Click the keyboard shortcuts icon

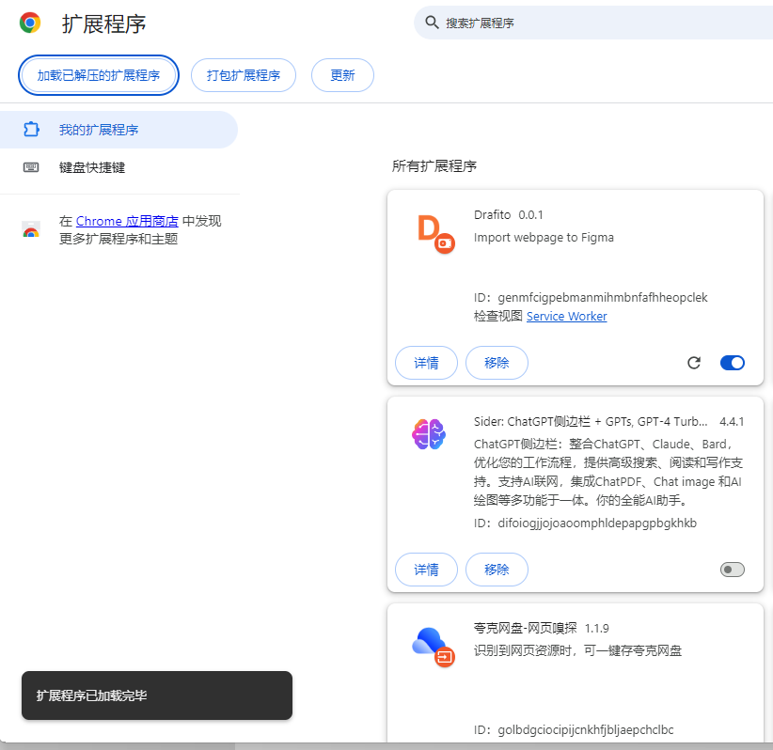31,167
